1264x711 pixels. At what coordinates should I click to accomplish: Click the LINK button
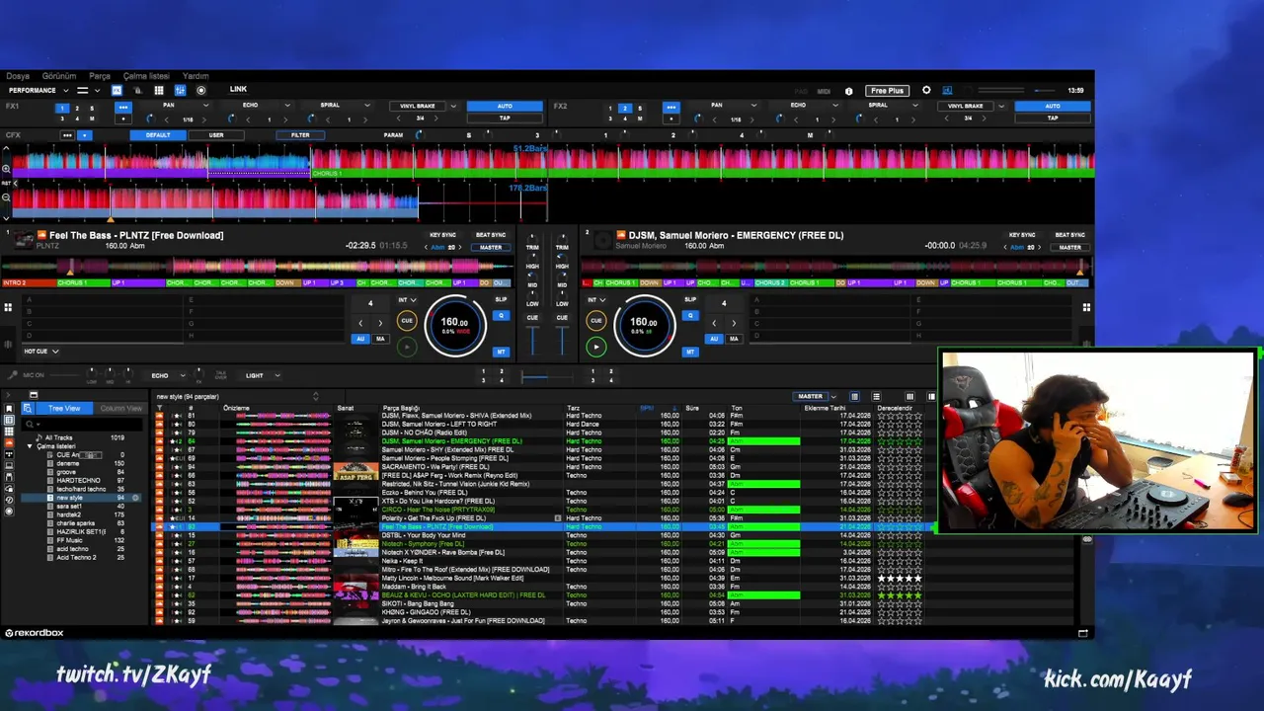pyautogui.click(x=238, y=90)
